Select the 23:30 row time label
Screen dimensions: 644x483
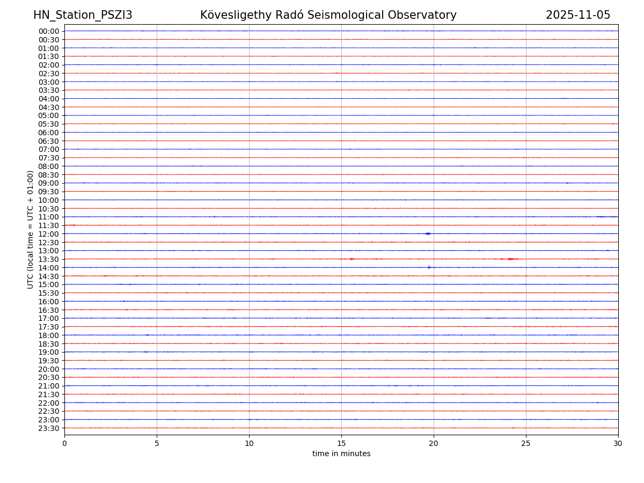click(x=49, y=428)
